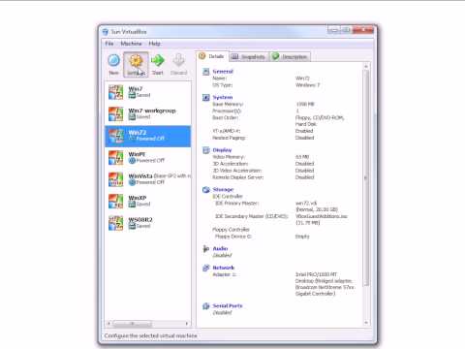
Task: Switch to the Description tab
Action: pos(290,57)
